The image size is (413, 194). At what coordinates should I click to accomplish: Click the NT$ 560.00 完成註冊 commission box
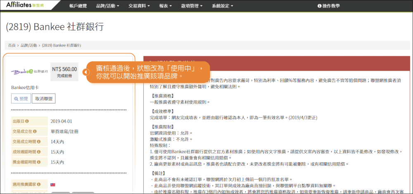tap(64, 72)
